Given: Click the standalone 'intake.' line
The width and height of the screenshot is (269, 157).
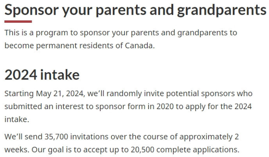Looking at the screenshot, I should click(17, 119).
